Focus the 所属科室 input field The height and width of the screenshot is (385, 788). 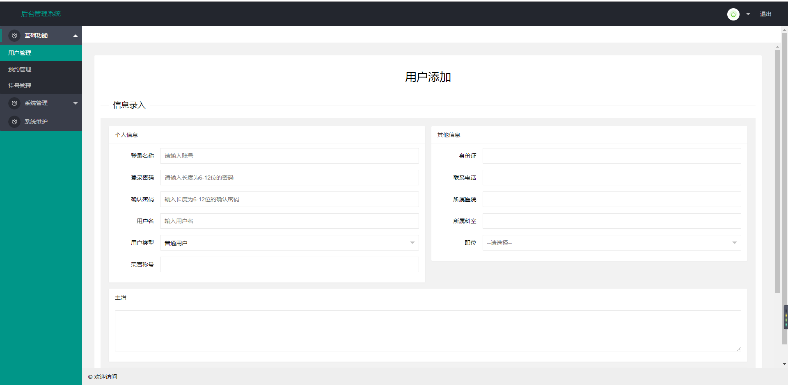click(x=612, y=221)
